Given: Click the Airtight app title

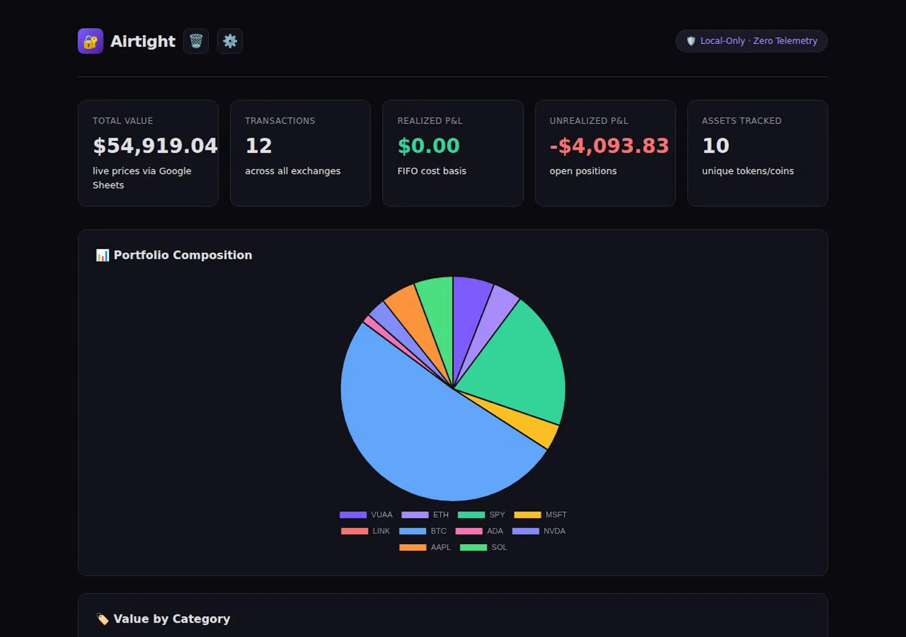Looking at the screenshot, I should pos(143,41).
